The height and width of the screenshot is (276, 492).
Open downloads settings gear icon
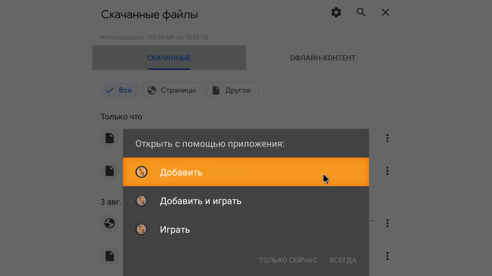pyautogui.click(x=336, y=12)
